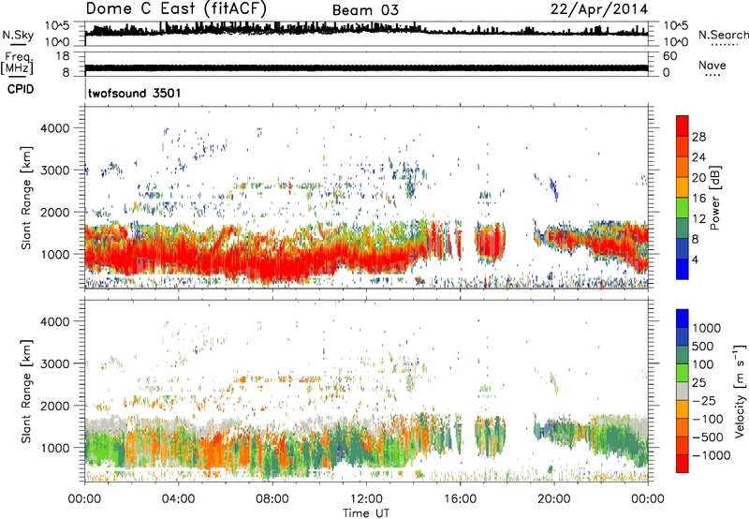Click the "-1000" velocity color bar label
Screen dimensions: 749x519
[711, 455]
